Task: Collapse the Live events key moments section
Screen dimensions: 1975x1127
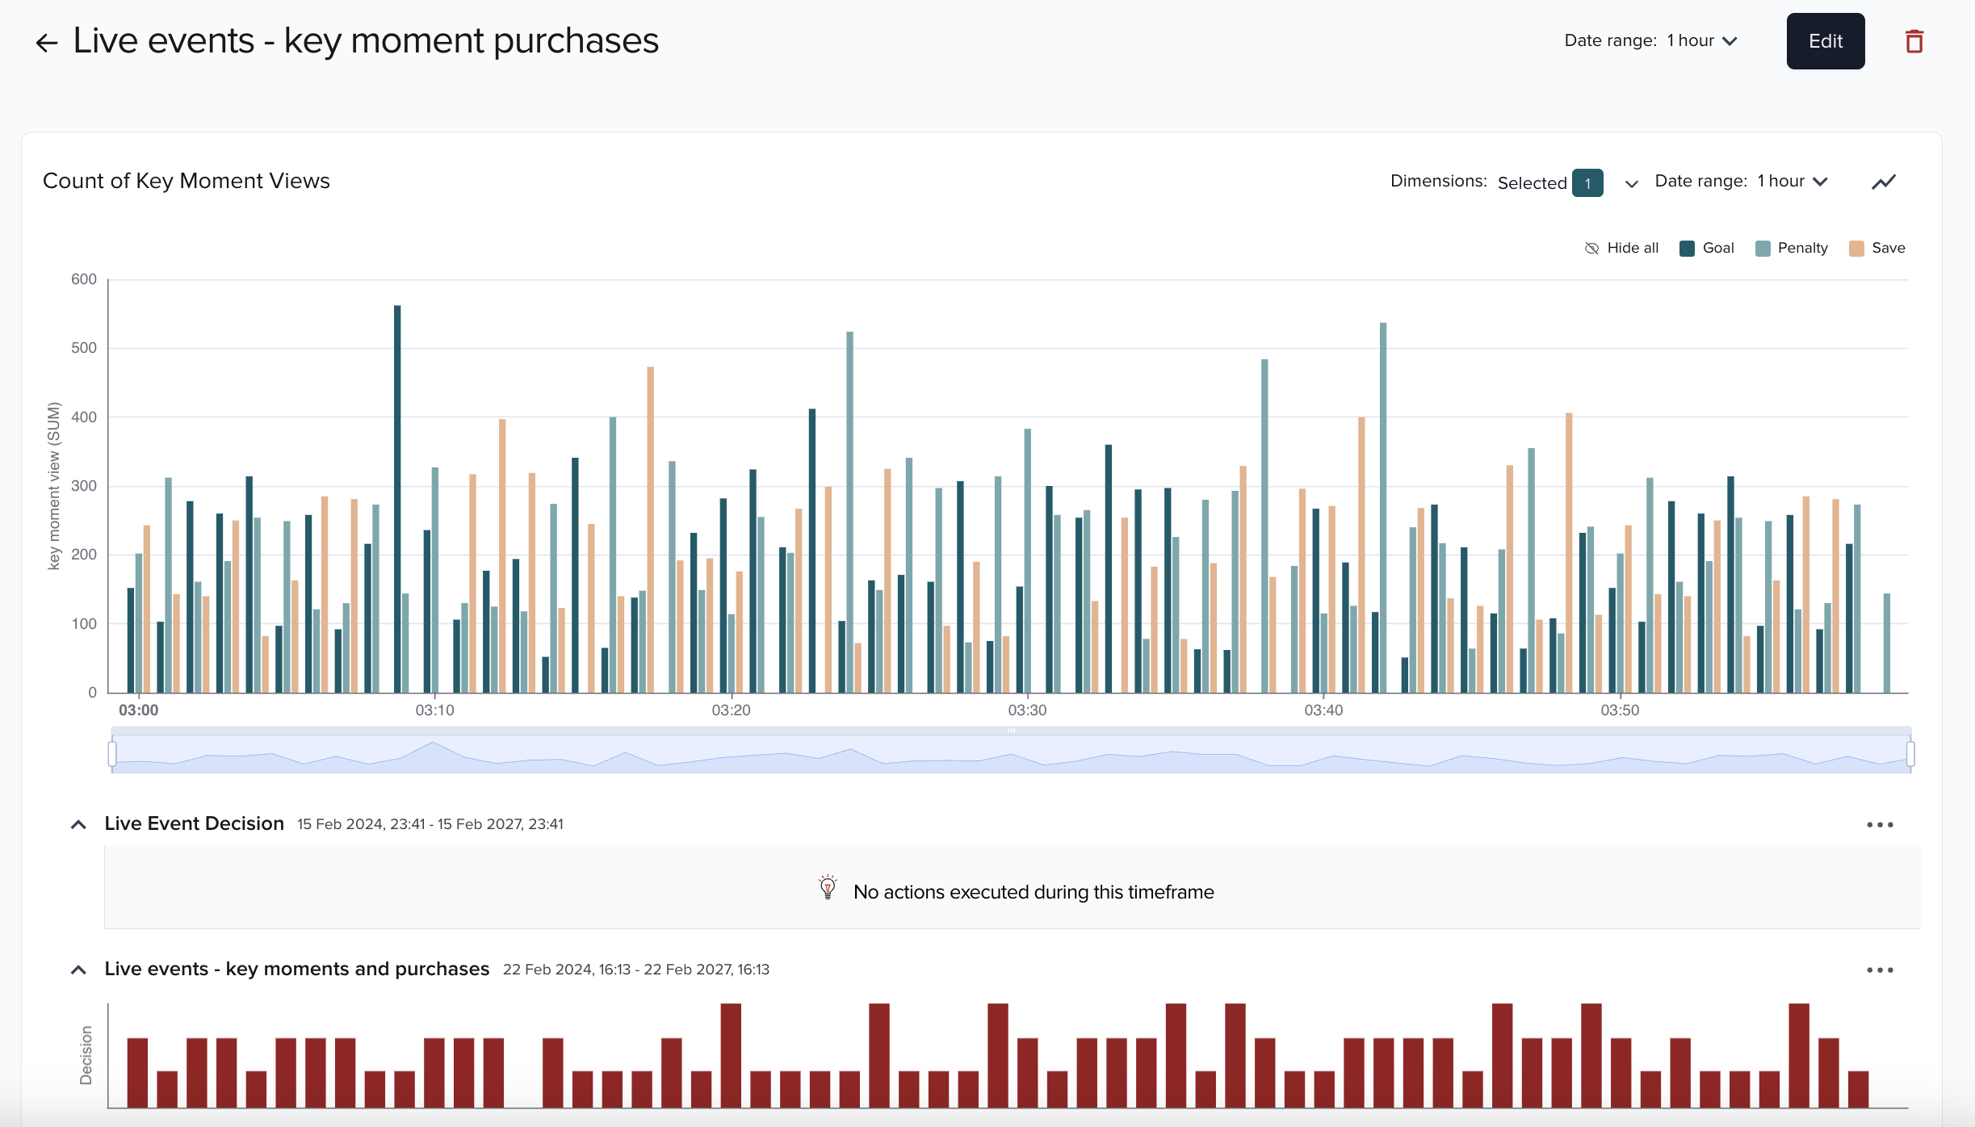Action: click(78, 969)
